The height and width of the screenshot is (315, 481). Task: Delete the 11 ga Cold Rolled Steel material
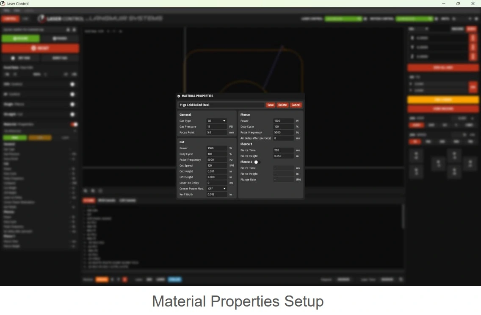coord(282,105)
